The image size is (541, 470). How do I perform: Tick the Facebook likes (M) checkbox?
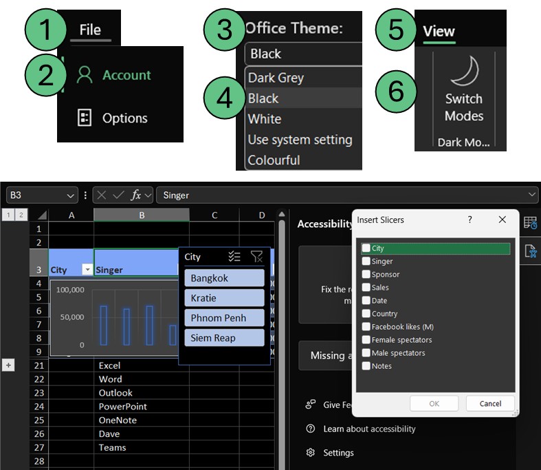click(366, 327)
